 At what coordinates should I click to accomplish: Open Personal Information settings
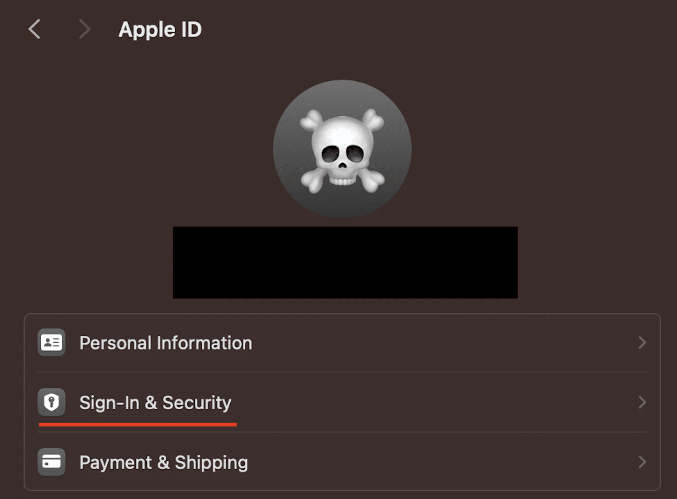click(165, 342)
